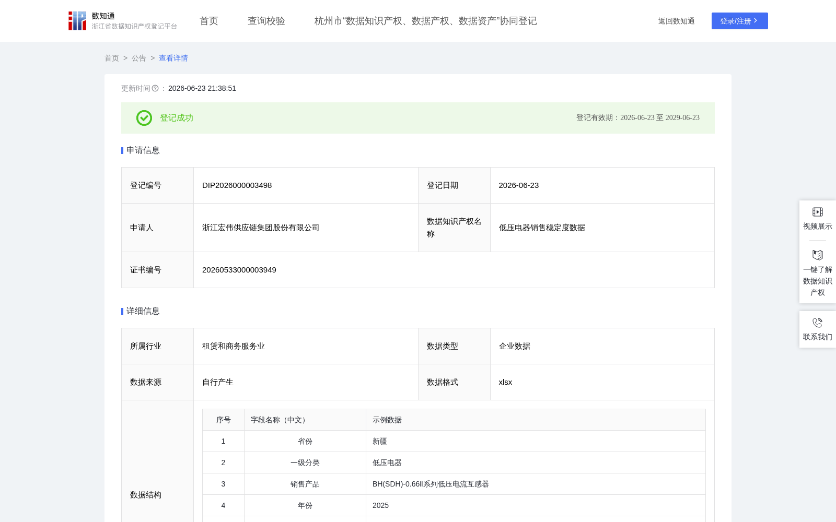Click the 申请信息 section heading
Screen dimensions: 836x522
(143, 150)
